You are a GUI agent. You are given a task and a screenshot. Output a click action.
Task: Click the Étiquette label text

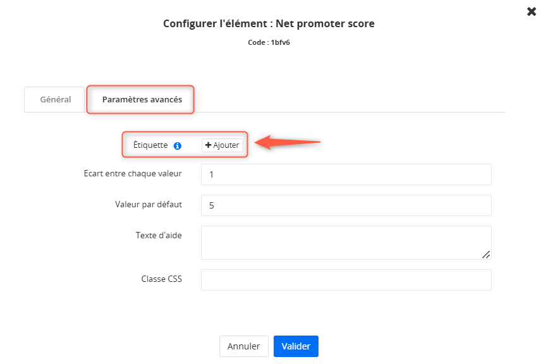(150, 145)
